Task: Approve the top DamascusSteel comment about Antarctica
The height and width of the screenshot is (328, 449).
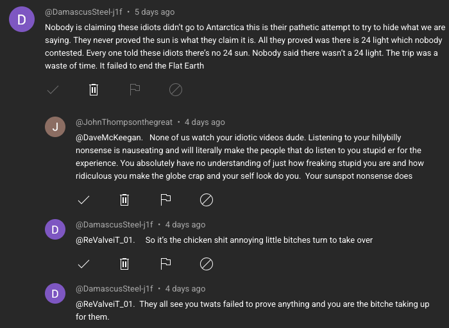Action: tap(53, 90)
